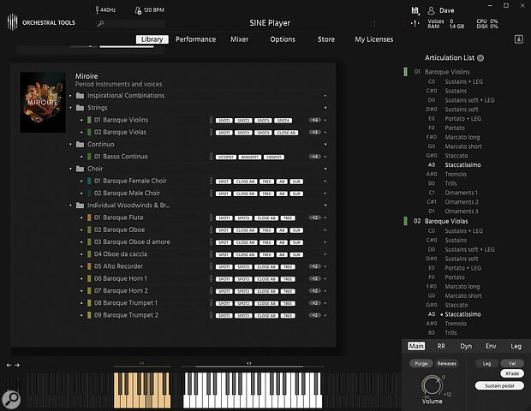
Task: Click the download manager icon at top right
Action: (x=519, y=39)
